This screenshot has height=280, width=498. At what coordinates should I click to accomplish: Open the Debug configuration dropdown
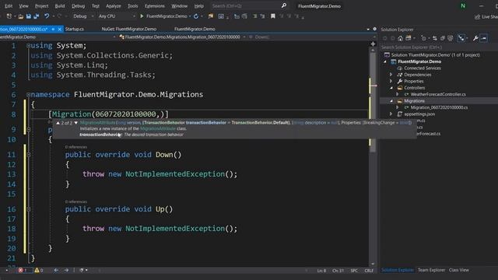83,16
